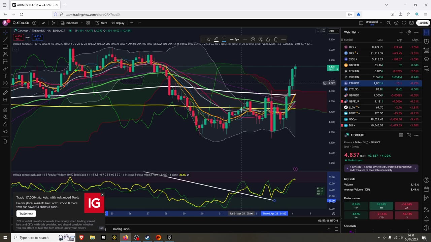Select the zoom in tool
Viewport: 431px width, 242px height.
click(x=5, y=100)
